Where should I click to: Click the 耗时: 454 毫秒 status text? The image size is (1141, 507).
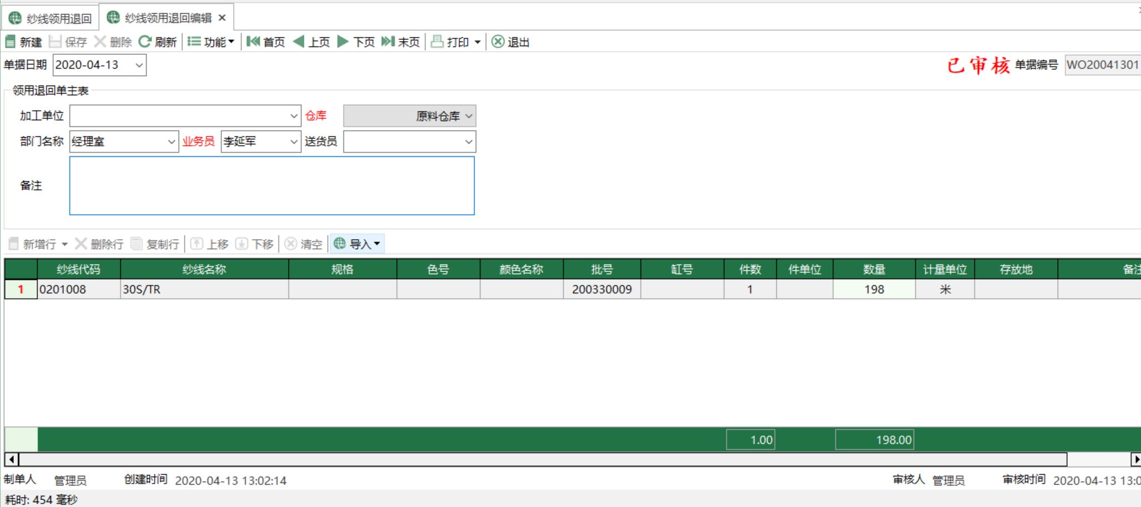pos(42,499)
